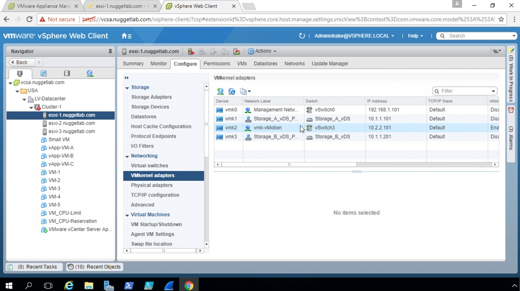Screen dimensions: 520x291
Task: Switch to the Monitor tab
Action: tap(158, 64)
